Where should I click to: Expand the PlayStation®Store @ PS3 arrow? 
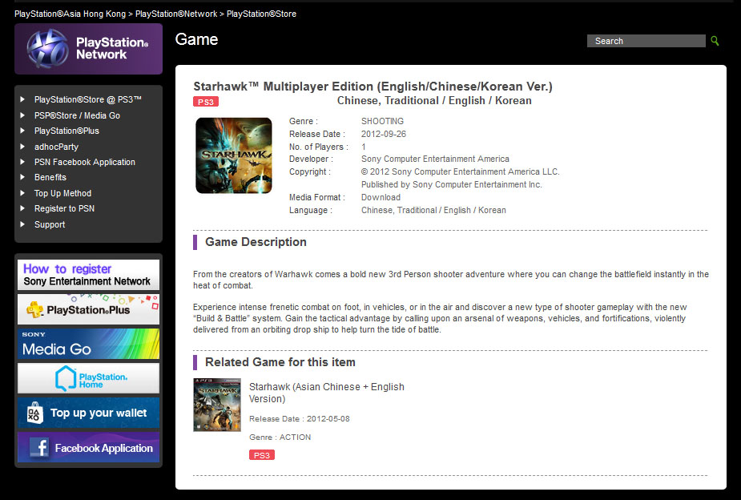tap(22, 99)
